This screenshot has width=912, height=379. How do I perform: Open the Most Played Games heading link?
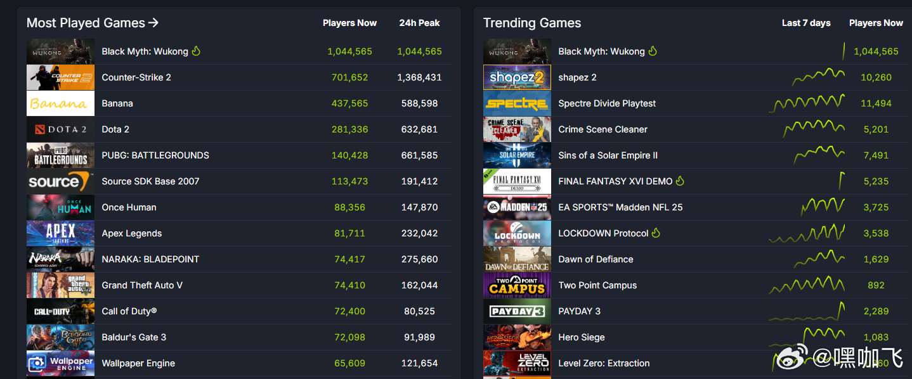[93, 23]
